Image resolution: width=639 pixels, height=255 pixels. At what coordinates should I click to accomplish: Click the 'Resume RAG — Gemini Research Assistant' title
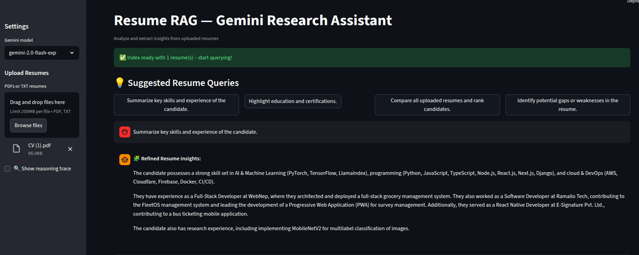253,20
